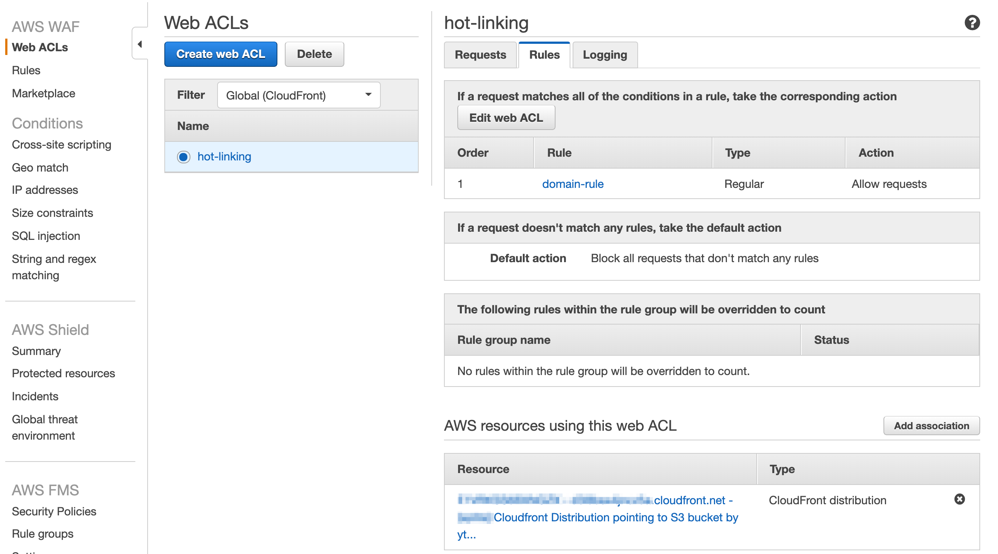The height and width of the screenshot is (554, 998).
Task: Switch to the Logging tab
Action: pos(604,55)
